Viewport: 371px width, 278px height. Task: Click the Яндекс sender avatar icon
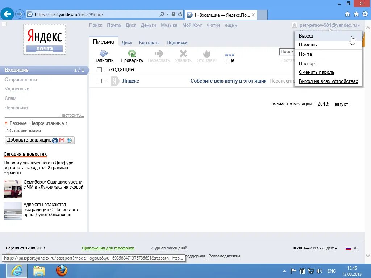pos(115,81)
